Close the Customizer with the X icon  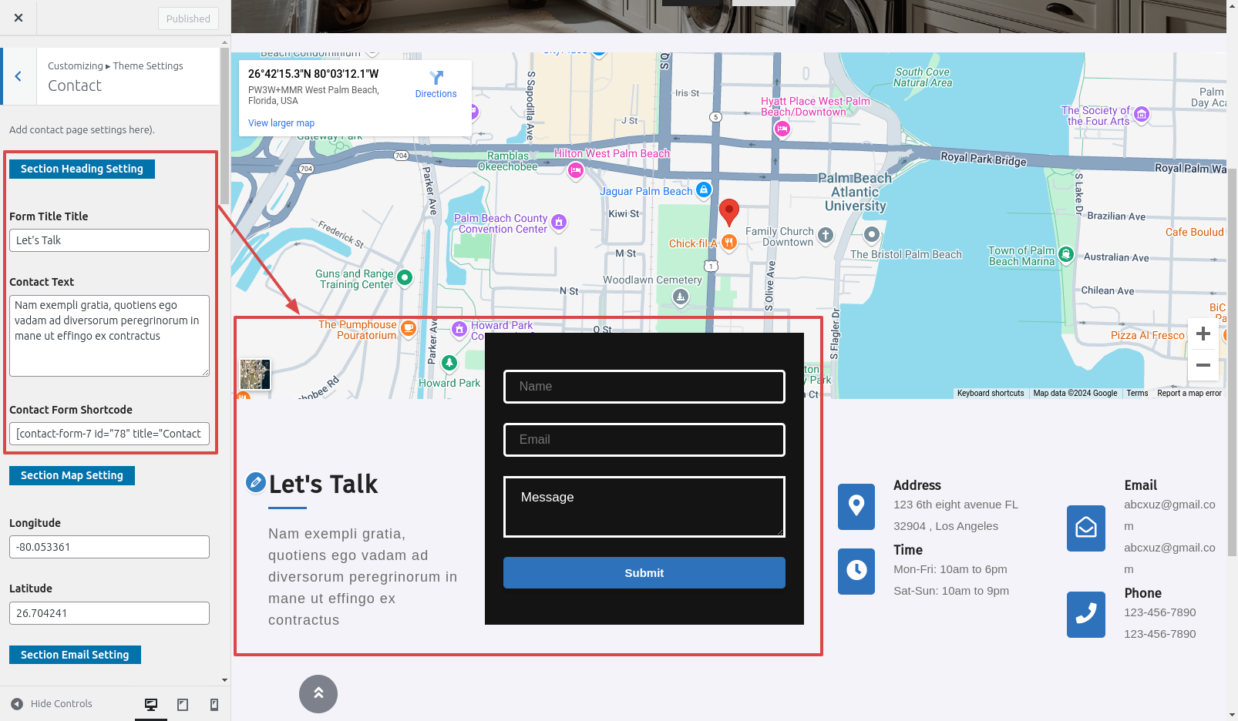(19, 18)
